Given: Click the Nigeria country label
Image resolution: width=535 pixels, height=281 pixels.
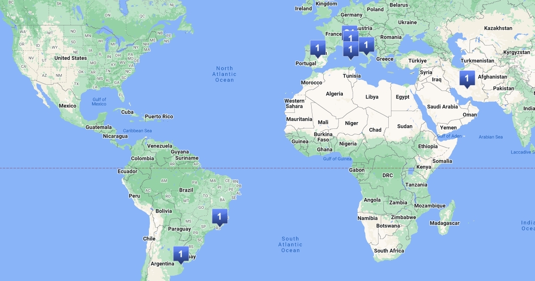Looking at the screenshot, I should (x=348, y=144).
